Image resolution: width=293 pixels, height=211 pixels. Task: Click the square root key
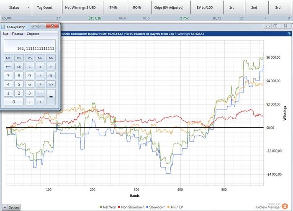tap(51, 67)
